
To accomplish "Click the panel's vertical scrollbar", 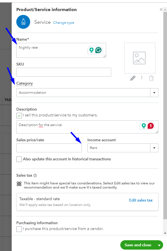I will coord(165,111).
